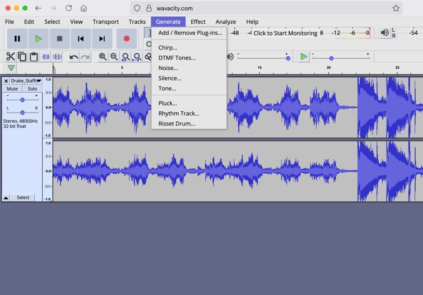Viewport: 423px width, 295px height.
Task: Click the Copy icon in the edit toolbar
Action: [22, 56]
